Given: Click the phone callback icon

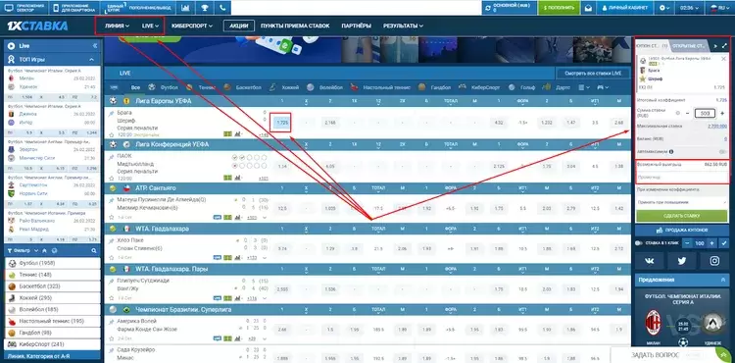Looking at the screenshot, I should tap(222, 8).
